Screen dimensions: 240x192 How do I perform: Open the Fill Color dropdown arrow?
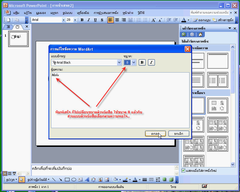click(120, 179)
